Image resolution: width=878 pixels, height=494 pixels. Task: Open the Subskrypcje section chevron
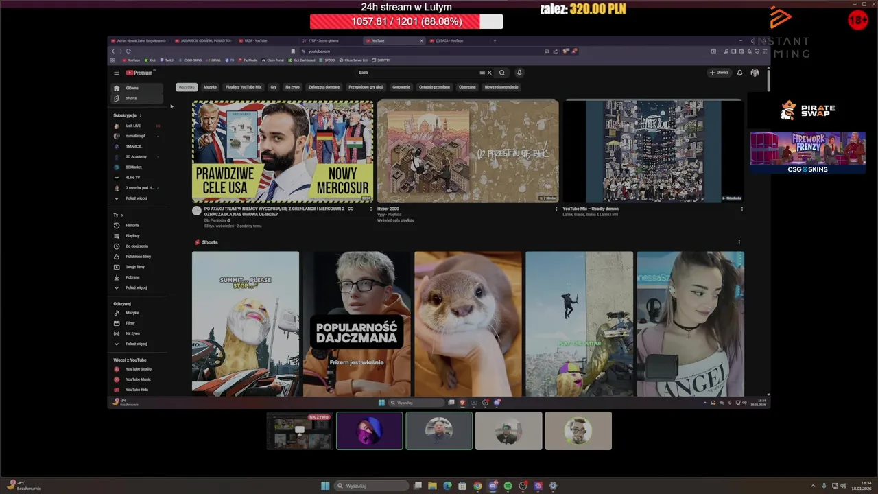140,115
